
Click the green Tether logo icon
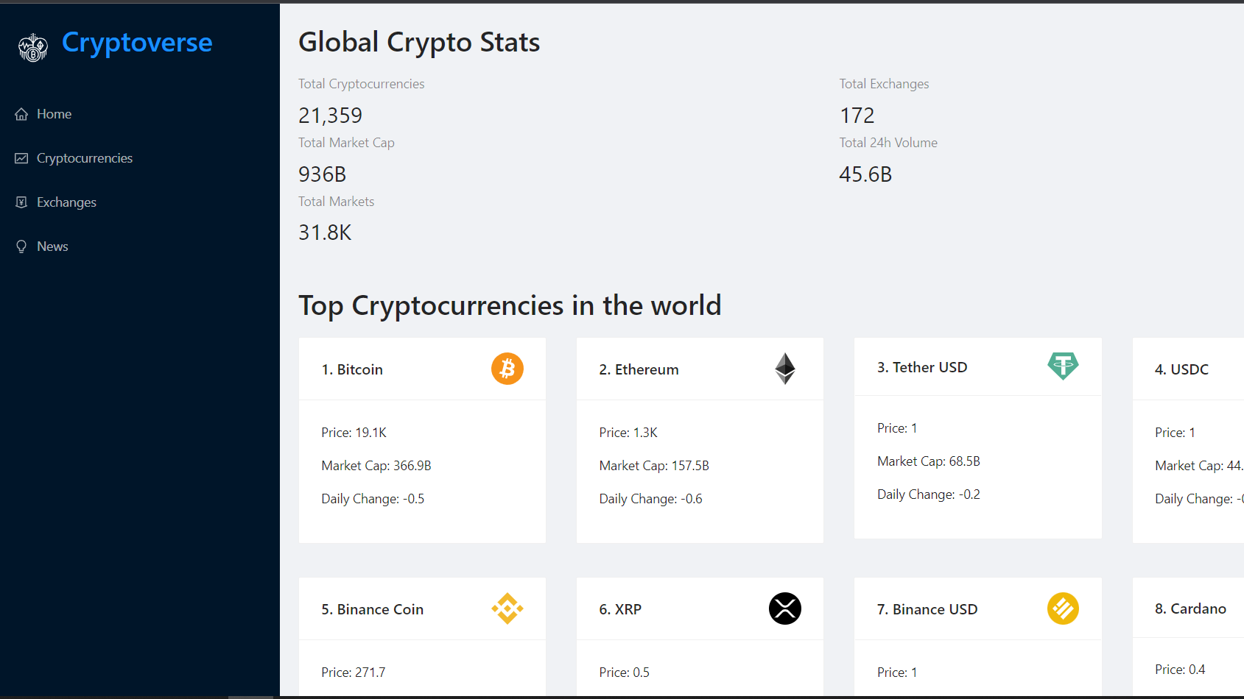1062,366
